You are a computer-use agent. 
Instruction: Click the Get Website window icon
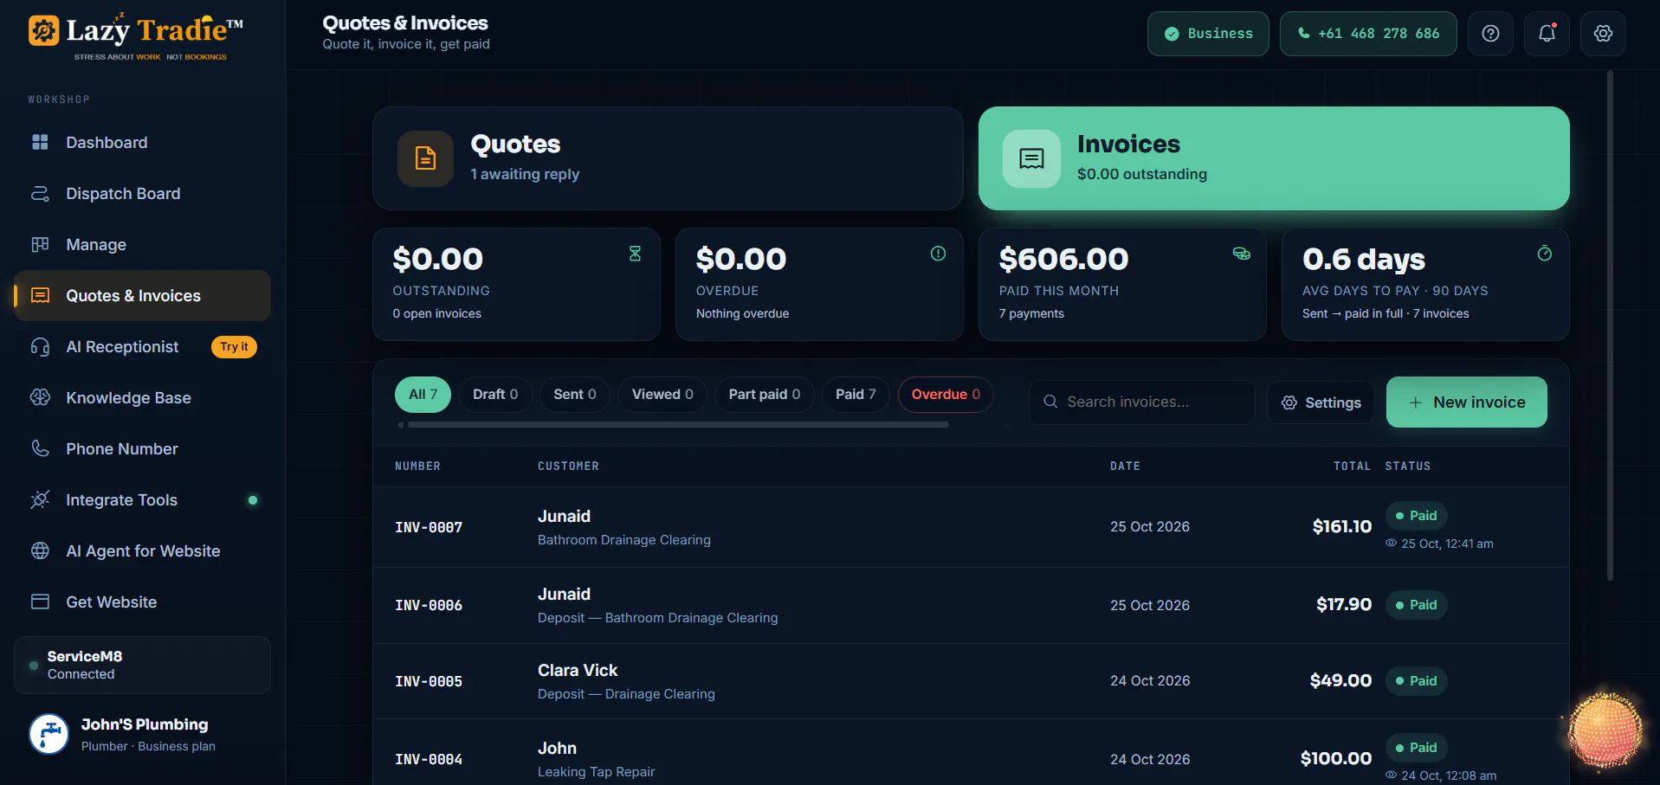[x=40, y=602]
